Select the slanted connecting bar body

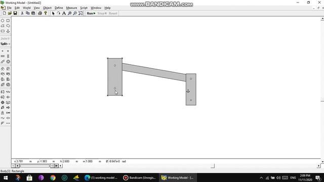click(154, 72)
